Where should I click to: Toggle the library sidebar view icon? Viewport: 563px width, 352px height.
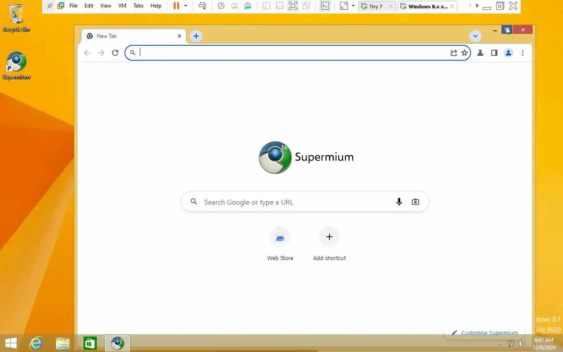(x=267, y=6)
